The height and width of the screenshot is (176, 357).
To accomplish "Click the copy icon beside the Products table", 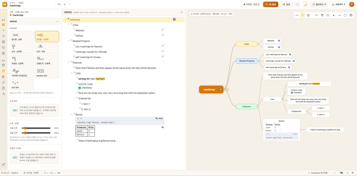I will [x=162, y=127].
